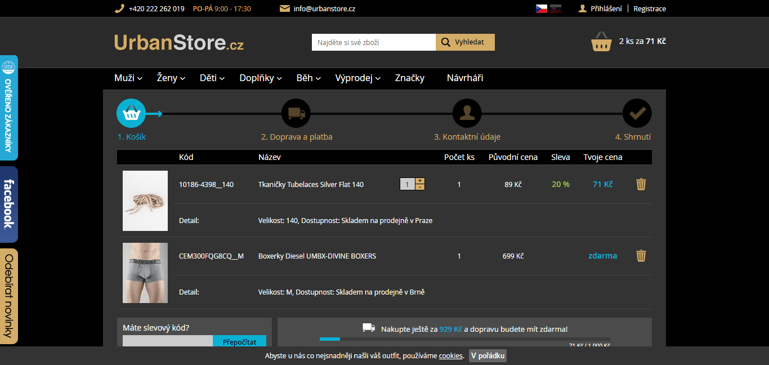The width and height of the screenshot is (769, 365).
Task: Open the facebook side tab
Action: [9, 204]
